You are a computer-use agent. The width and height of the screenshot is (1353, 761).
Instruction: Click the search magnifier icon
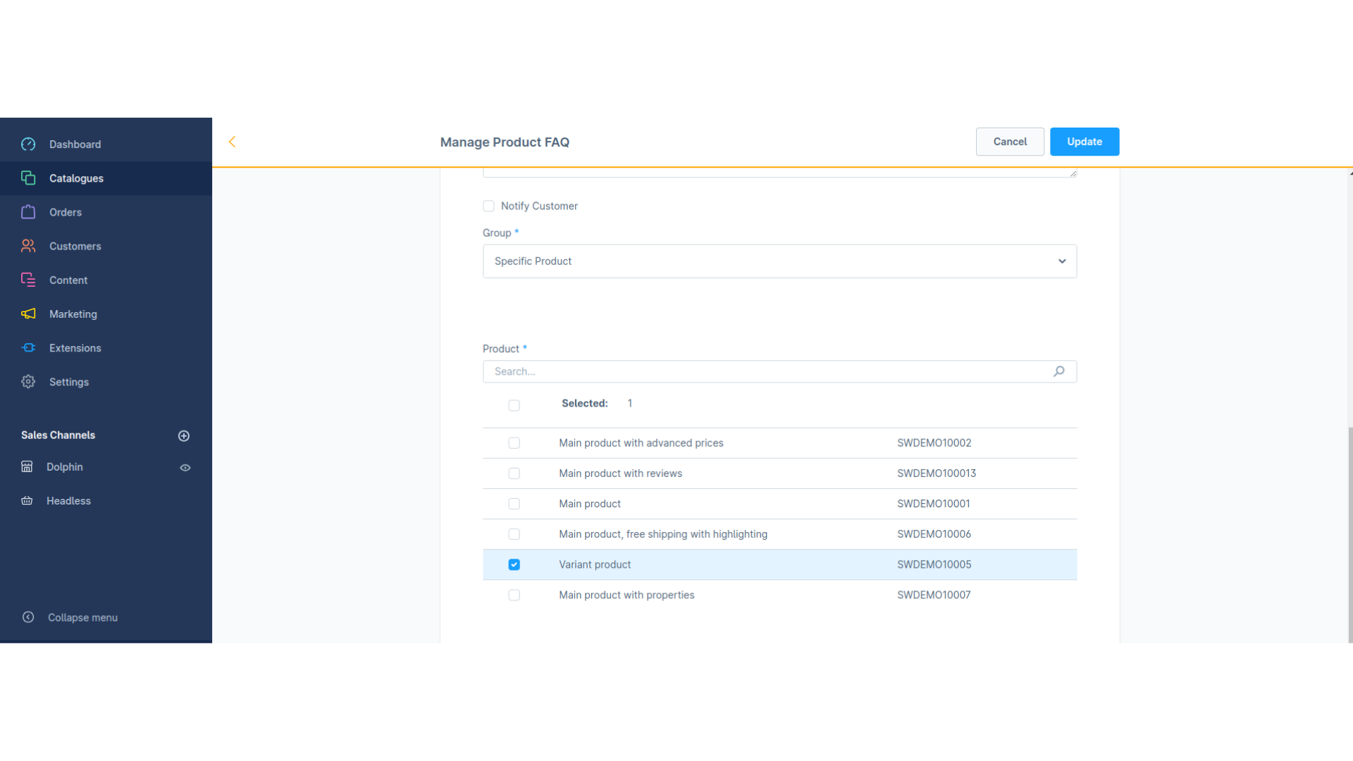pyautogui.click(x=1058, y=371)
